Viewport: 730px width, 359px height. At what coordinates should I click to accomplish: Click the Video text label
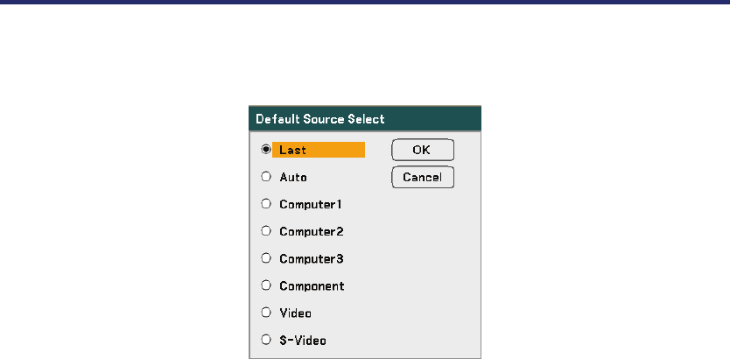[x=295, y=313]
